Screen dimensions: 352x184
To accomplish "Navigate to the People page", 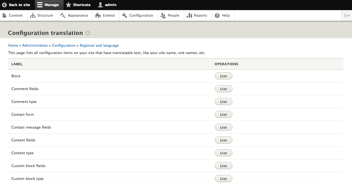I will click(x=170, y=16).
